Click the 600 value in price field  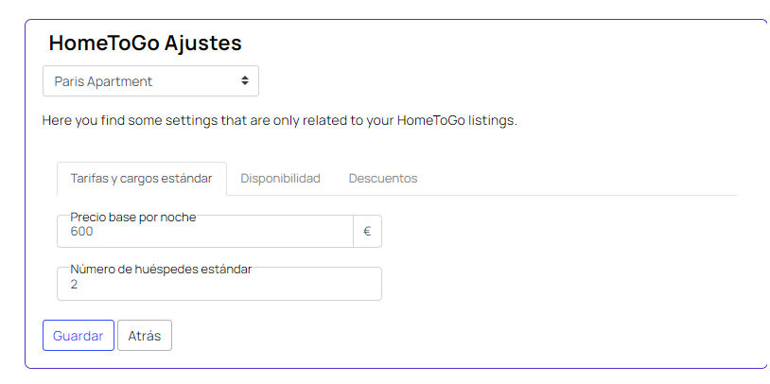pos(81,232)
